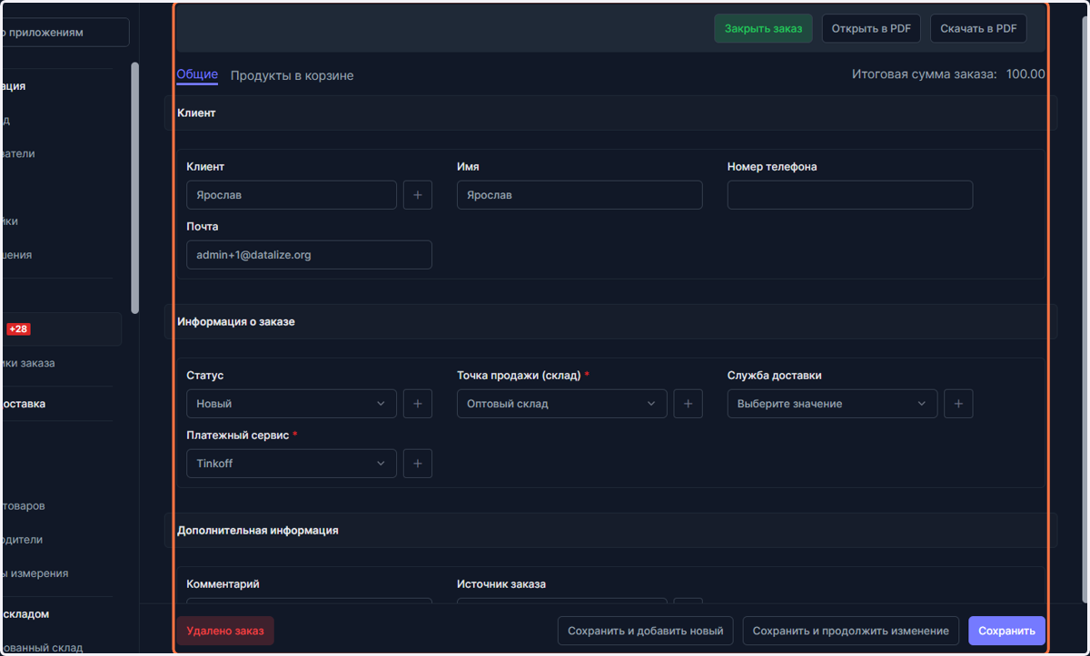This screenshot has height=656, width=1090.
Task: Click the Закрыть заказ button
Action: tap(763, 28)
